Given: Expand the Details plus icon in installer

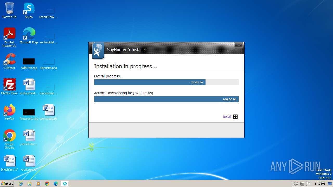Looking at the screenshot, I should click(x=235, y=117).
